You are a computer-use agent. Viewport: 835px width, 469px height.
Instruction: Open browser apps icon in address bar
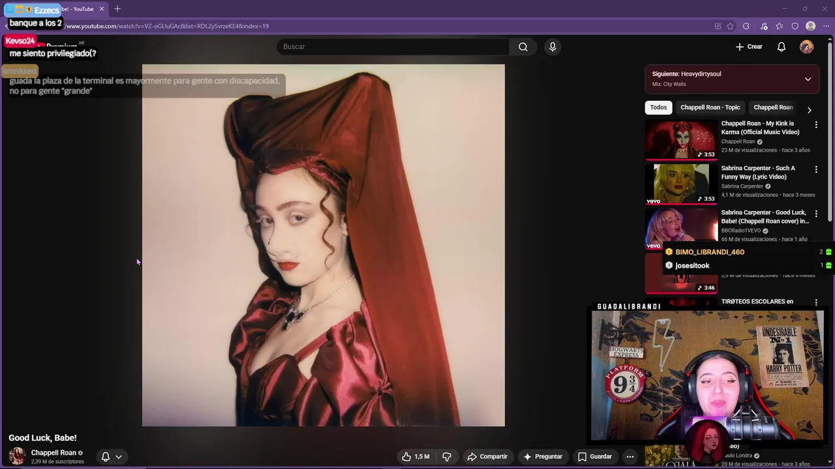tap(718, 26)
